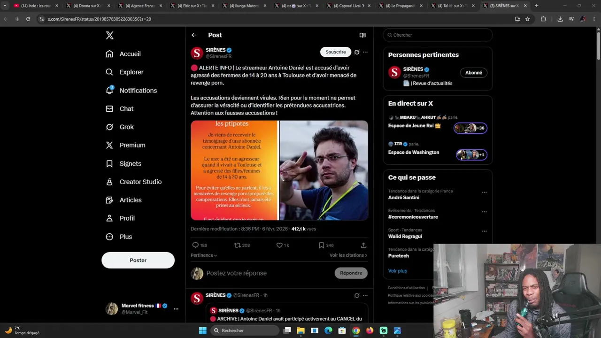Switch to the Le Propagandi tab
This screenshot has height=338, width=601.
tap(401, 6)
